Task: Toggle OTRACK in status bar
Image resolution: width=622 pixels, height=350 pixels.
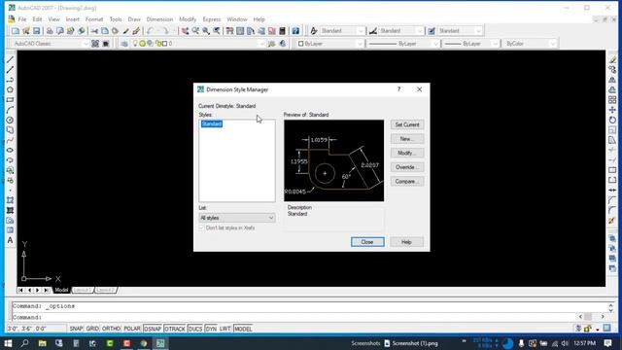Action: click(175, 329)
